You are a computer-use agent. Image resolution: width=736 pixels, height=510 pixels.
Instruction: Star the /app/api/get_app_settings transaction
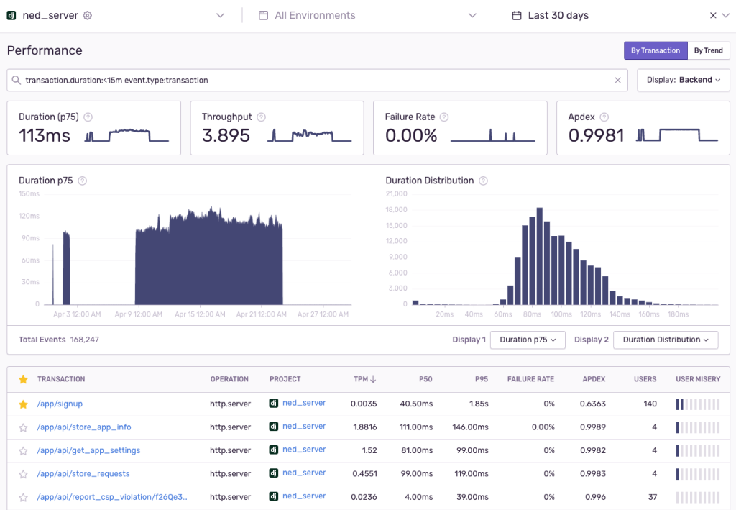coord(23,451)
